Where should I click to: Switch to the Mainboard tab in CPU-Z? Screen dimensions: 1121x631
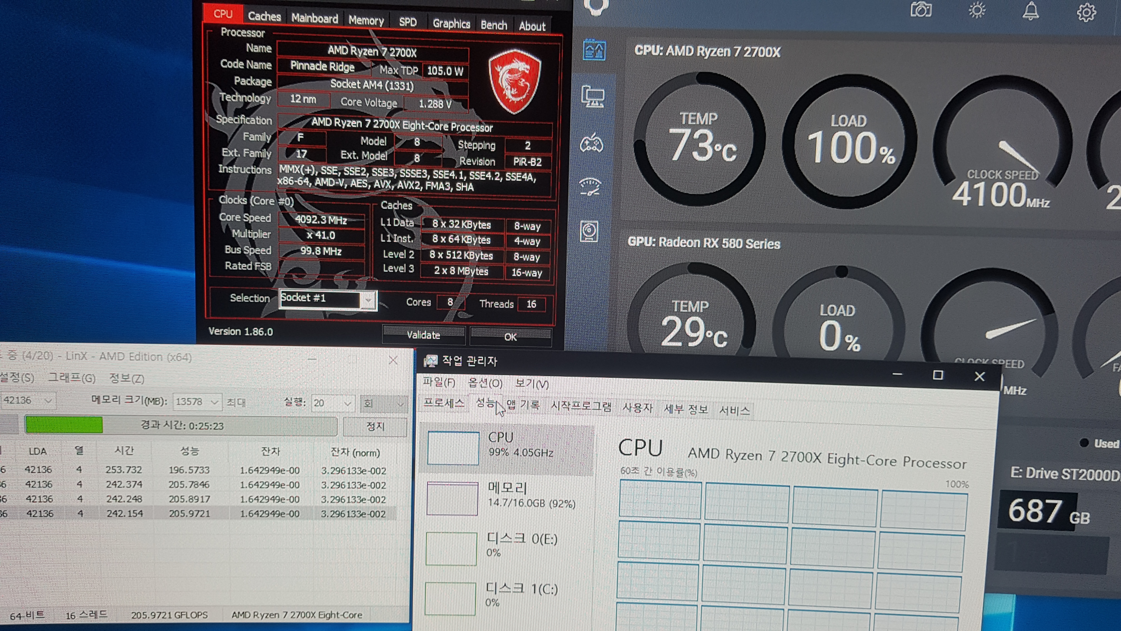click(314, 18)
